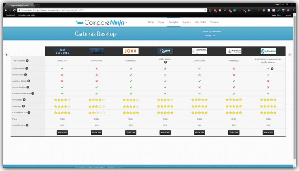Open the Max user profile link
The height and width of the screenshot is (171, 299).
point(279,15)
